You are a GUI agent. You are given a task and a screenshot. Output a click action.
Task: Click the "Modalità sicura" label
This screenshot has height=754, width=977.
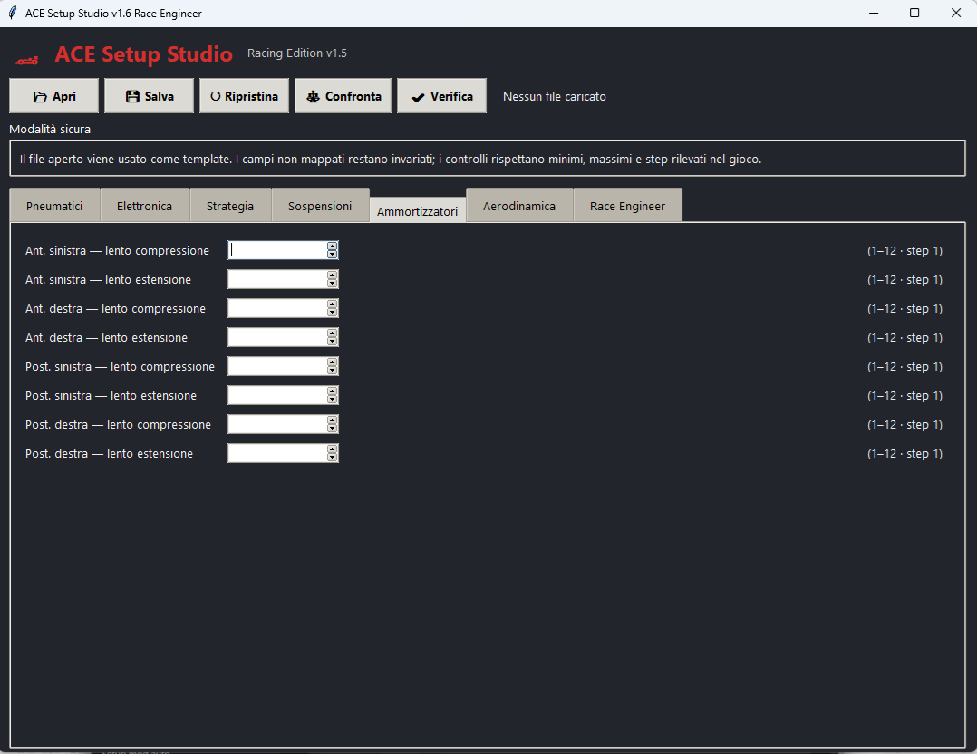click(x=50, y=129)
